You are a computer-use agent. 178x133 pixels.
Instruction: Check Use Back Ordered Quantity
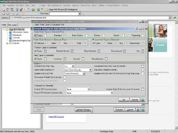tap(143, 70)
